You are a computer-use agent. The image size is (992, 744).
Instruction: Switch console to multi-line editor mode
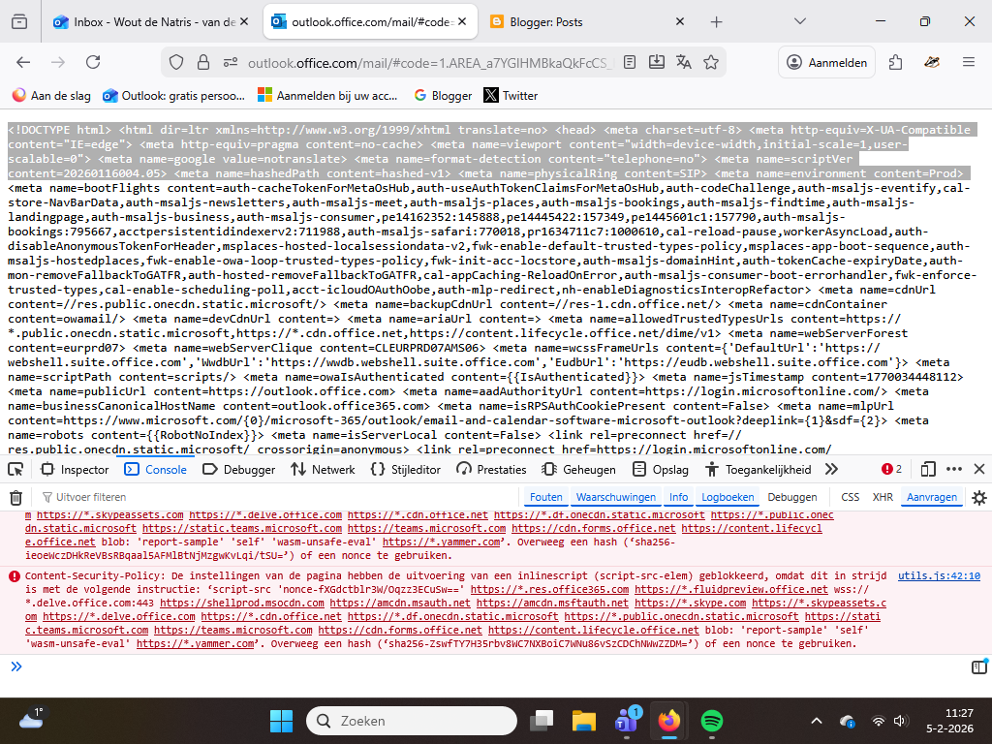click(x=978, y=666)
